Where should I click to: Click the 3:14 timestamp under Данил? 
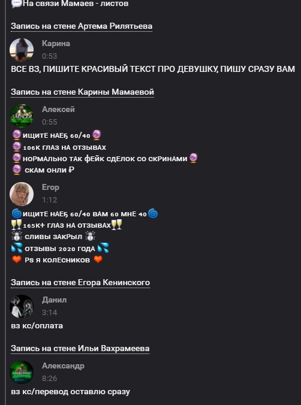pos(49,313)
